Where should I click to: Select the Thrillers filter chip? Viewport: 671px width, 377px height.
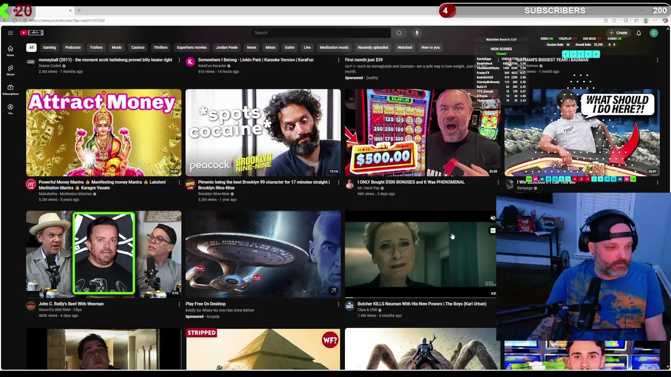click(160, 48)
